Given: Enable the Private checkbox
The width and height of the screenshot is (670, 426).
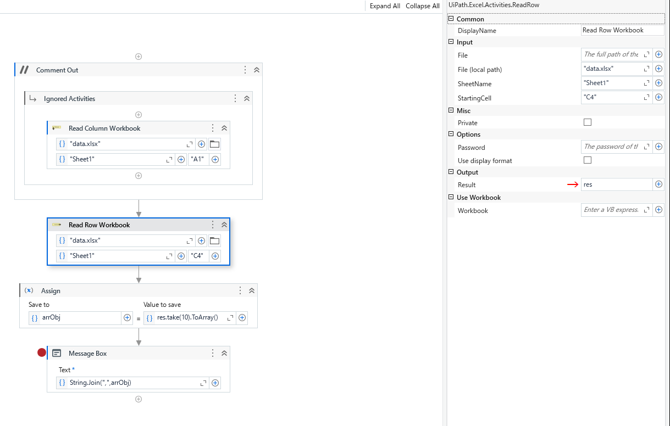Looking at the screenshot, I should [x=588, y=122].
